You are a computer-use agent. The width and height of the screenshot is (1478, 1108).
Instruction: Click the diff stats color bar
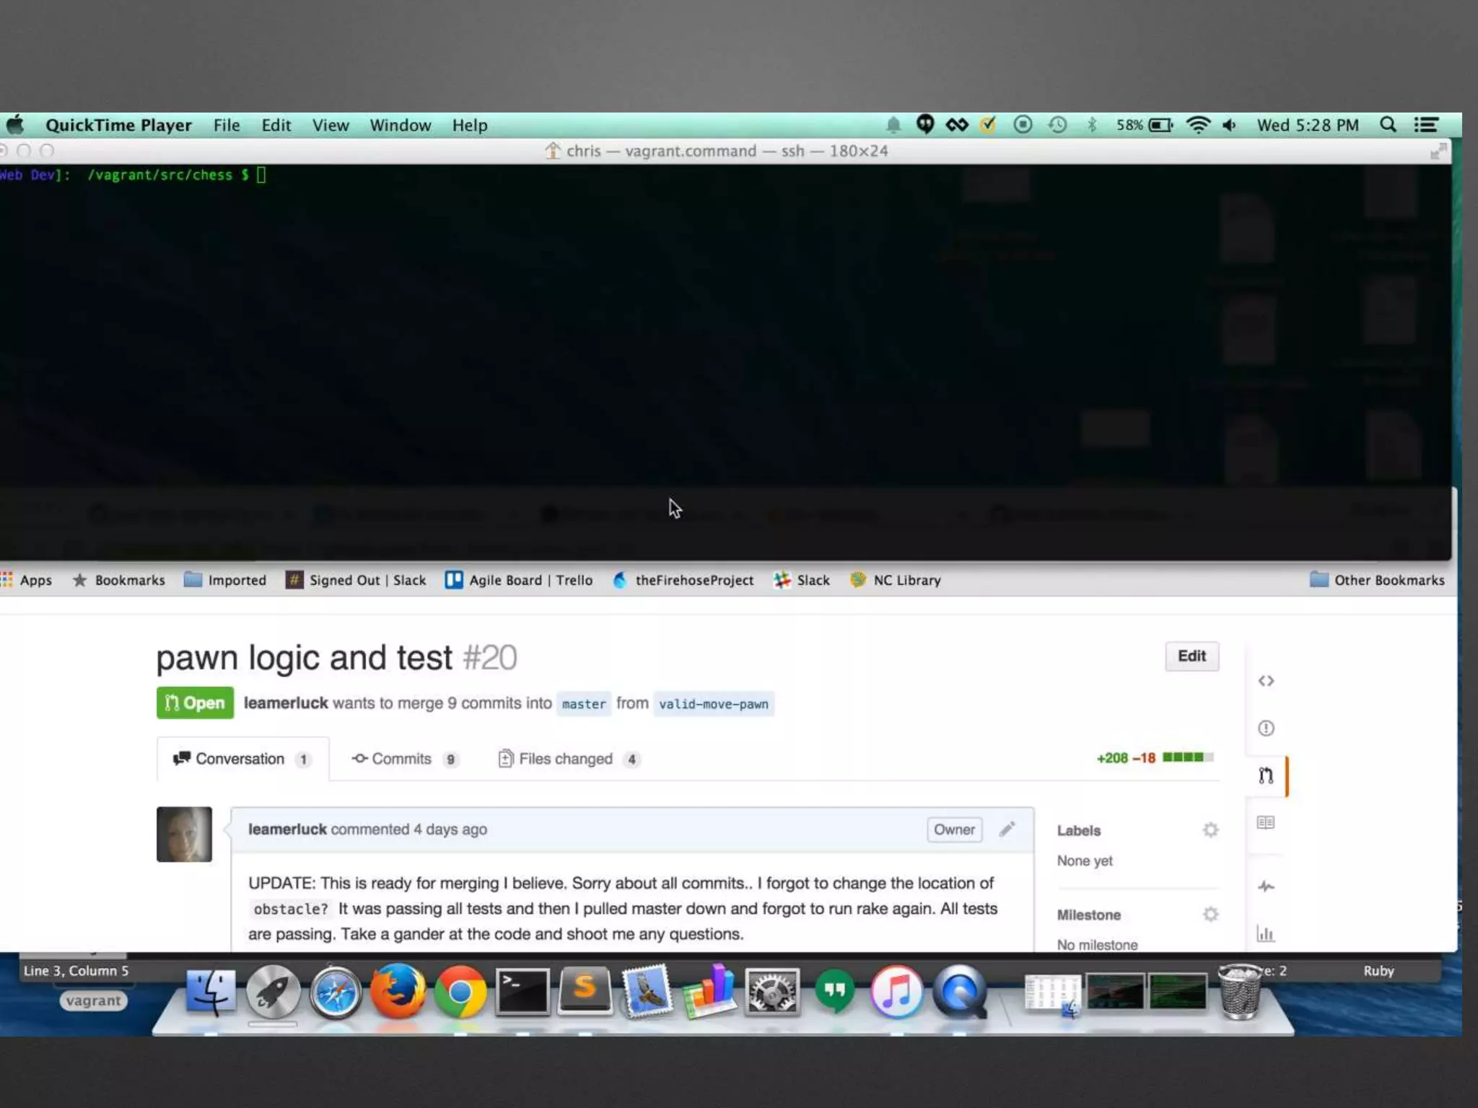(1188, 757)
